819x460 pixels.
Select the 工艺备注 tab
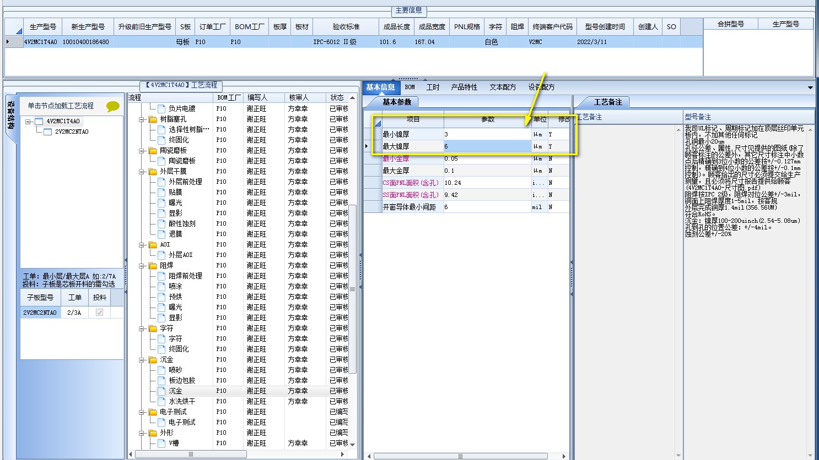point(608,102)
